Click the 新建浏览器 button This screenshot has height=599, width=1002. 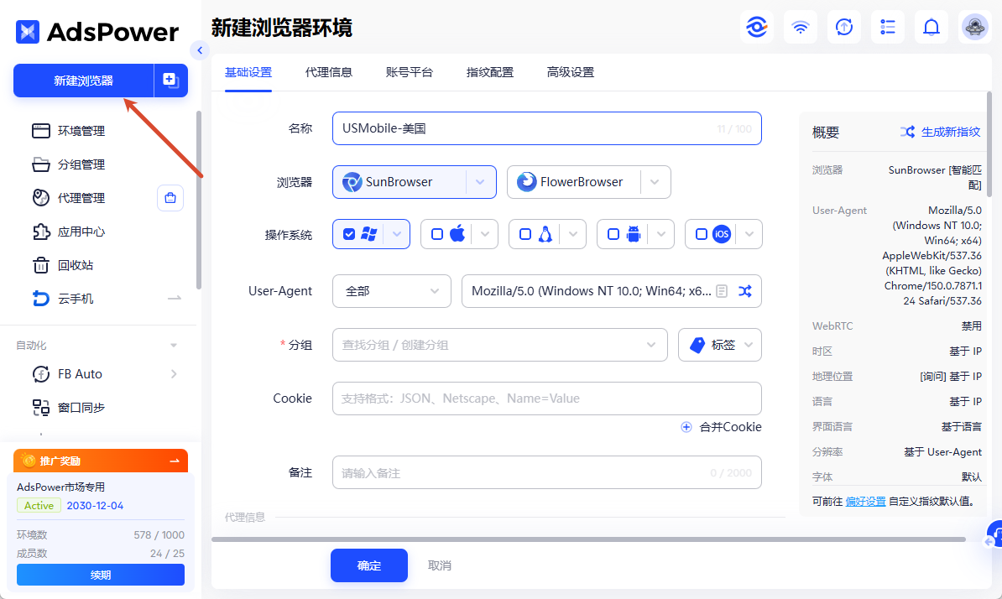pyautogui.click(x=84, y=81)
